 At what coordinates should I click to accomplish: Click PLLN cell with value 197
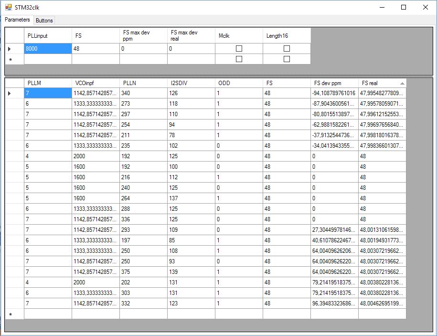point(143,240)
